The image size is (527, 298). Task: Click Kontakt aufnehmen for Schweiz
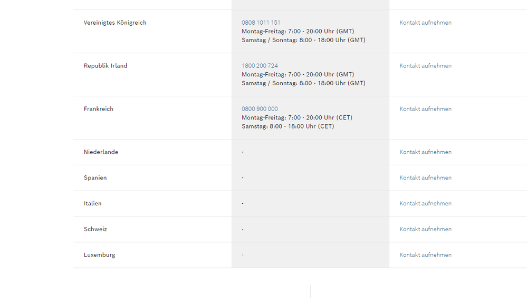[425, 229]
